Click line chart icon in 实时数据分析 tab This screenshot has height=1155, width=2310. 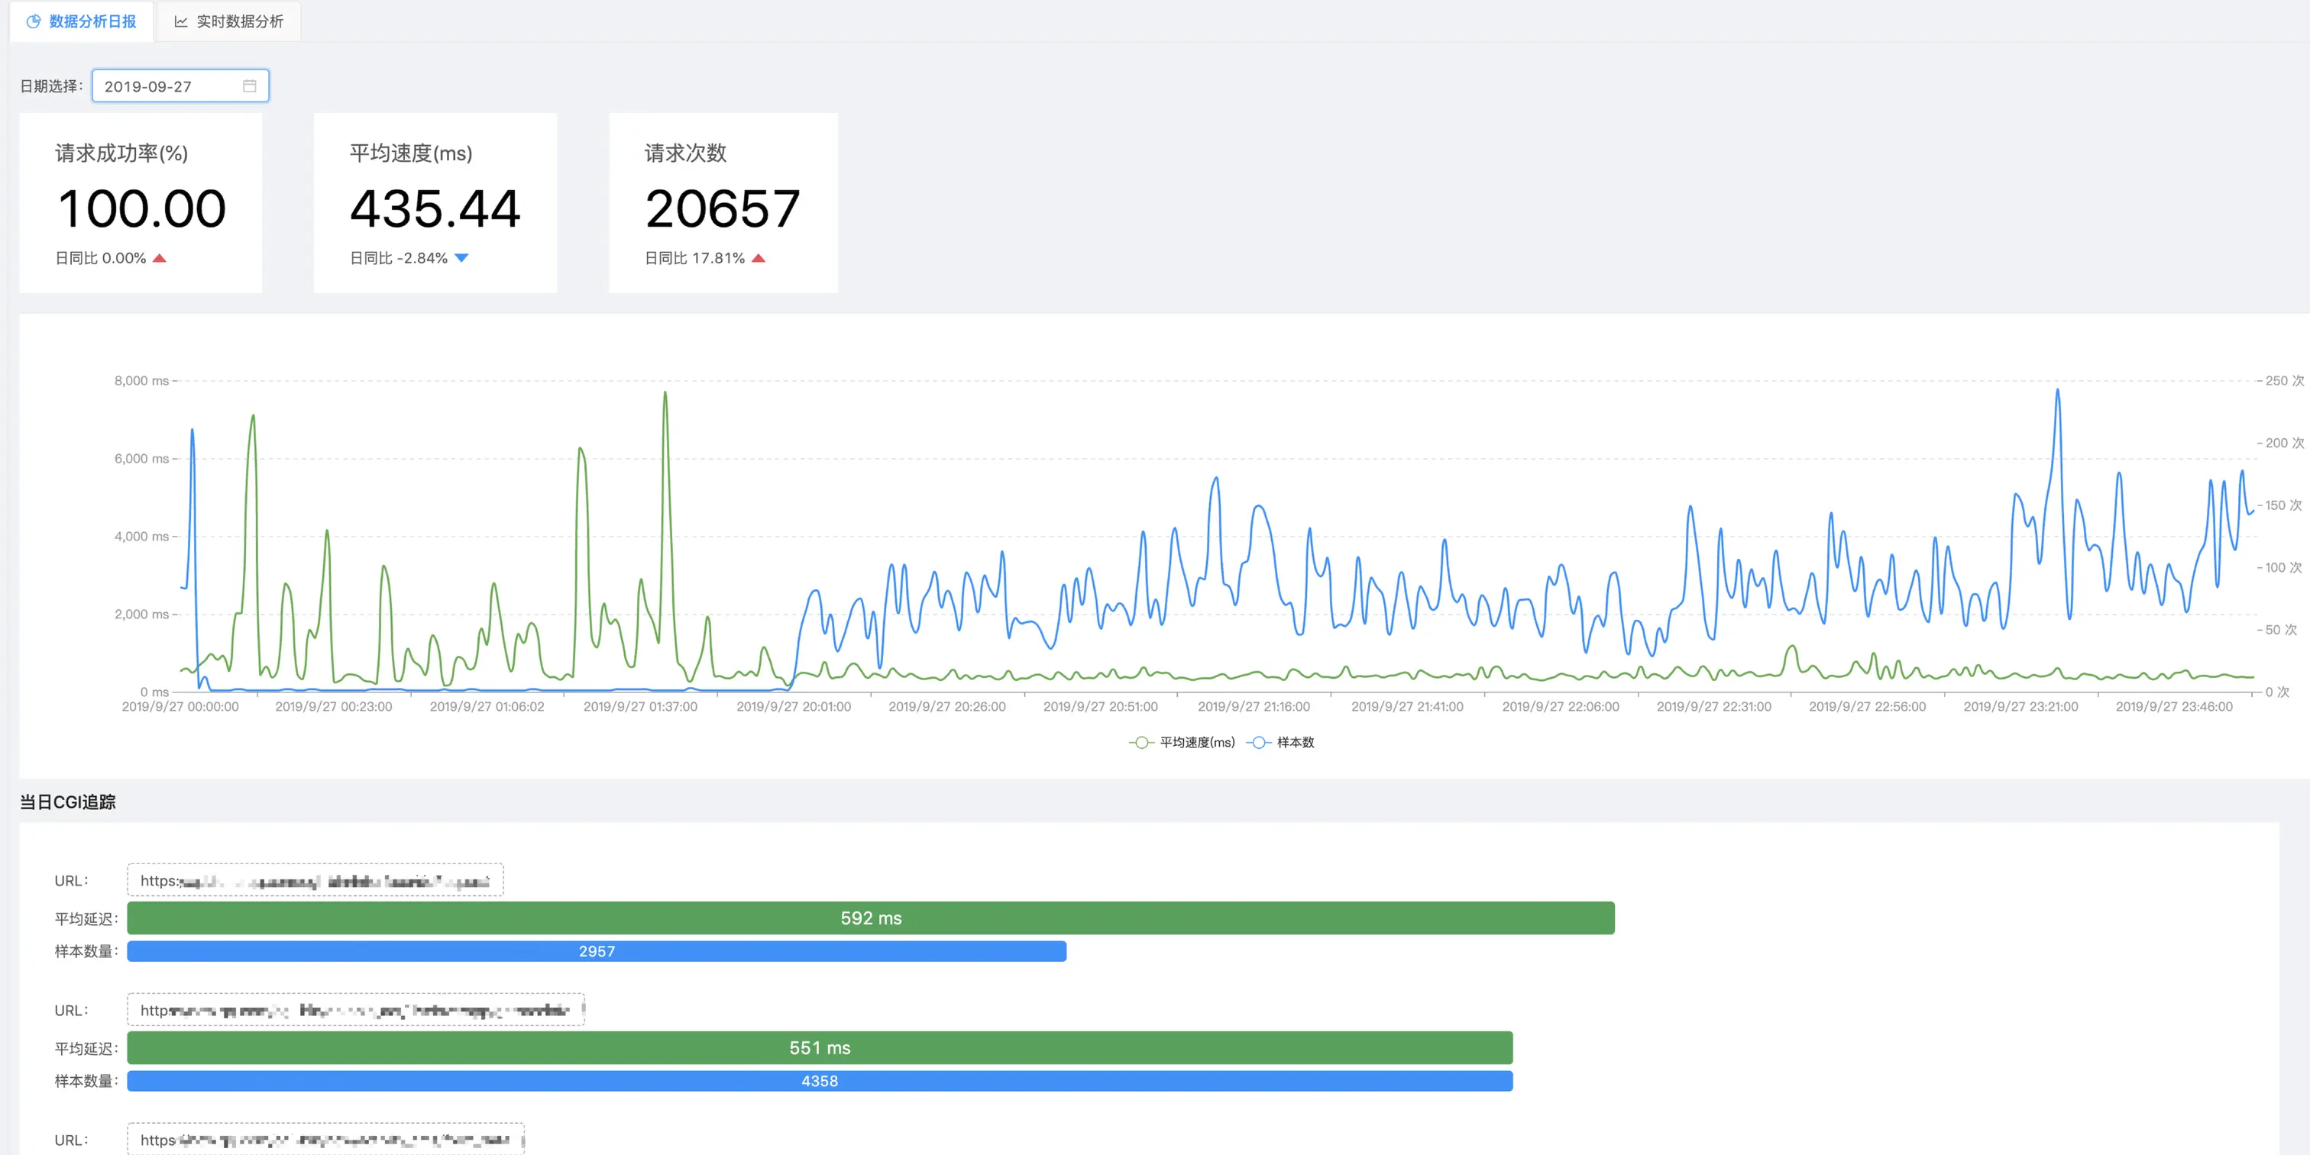pyautogui.click(x=181, y=21)
